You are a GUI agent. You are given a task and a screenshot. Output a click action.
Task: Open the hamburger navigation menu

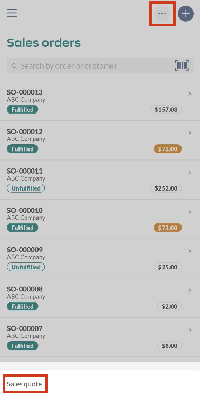pyautogui.click(x=12, y=13)
